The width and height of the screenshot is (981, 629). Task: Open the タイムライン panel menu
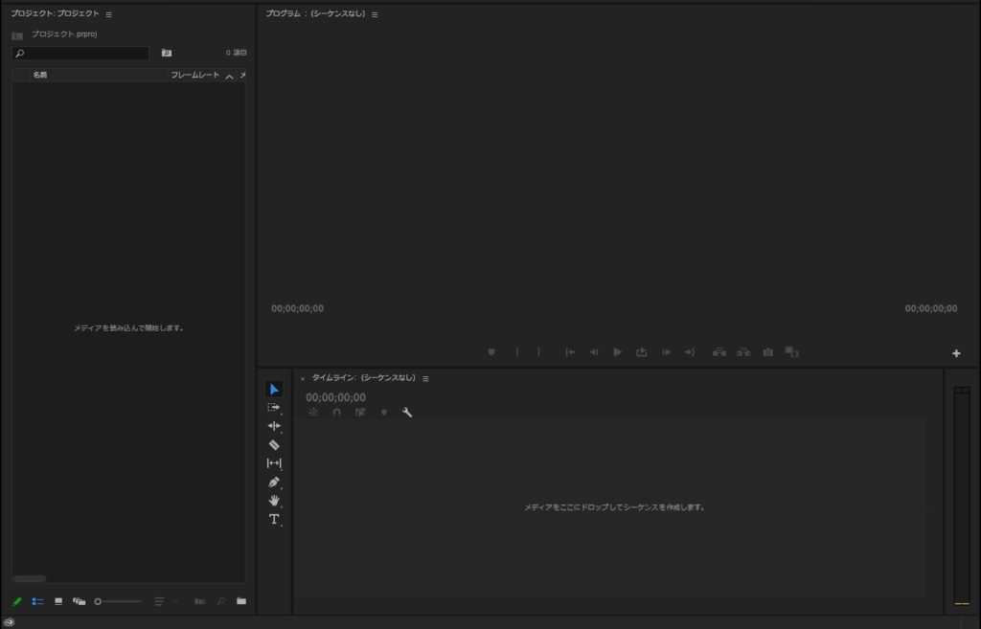(425, 378)
